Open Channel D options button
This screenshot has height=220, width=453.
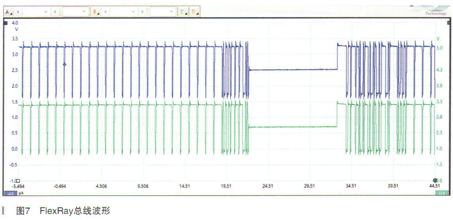pos(194,12)
